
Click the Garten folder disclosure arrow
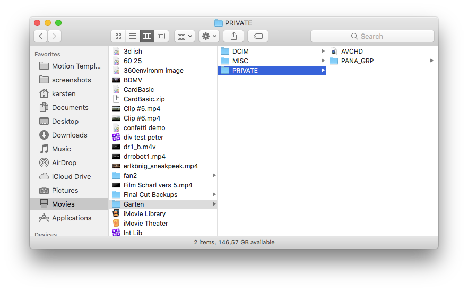point(214,204)
